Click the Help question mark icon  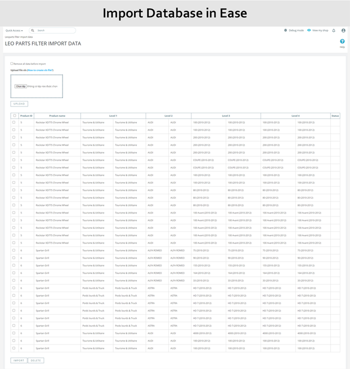tap(342, 42)
